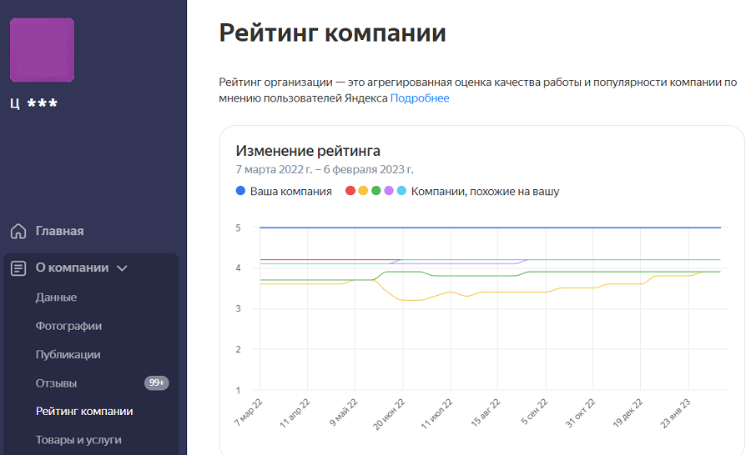The image size is (751, 455).
Task: Open the Данные submenu item
Action: [56, 297]
